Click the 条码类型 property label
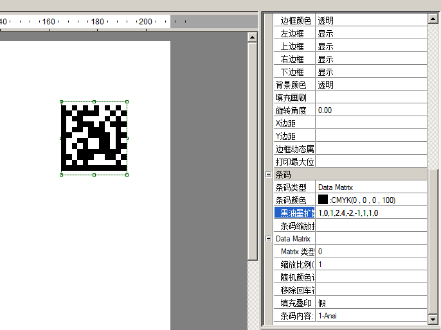The image size is (441, 330). click(291, 187)
